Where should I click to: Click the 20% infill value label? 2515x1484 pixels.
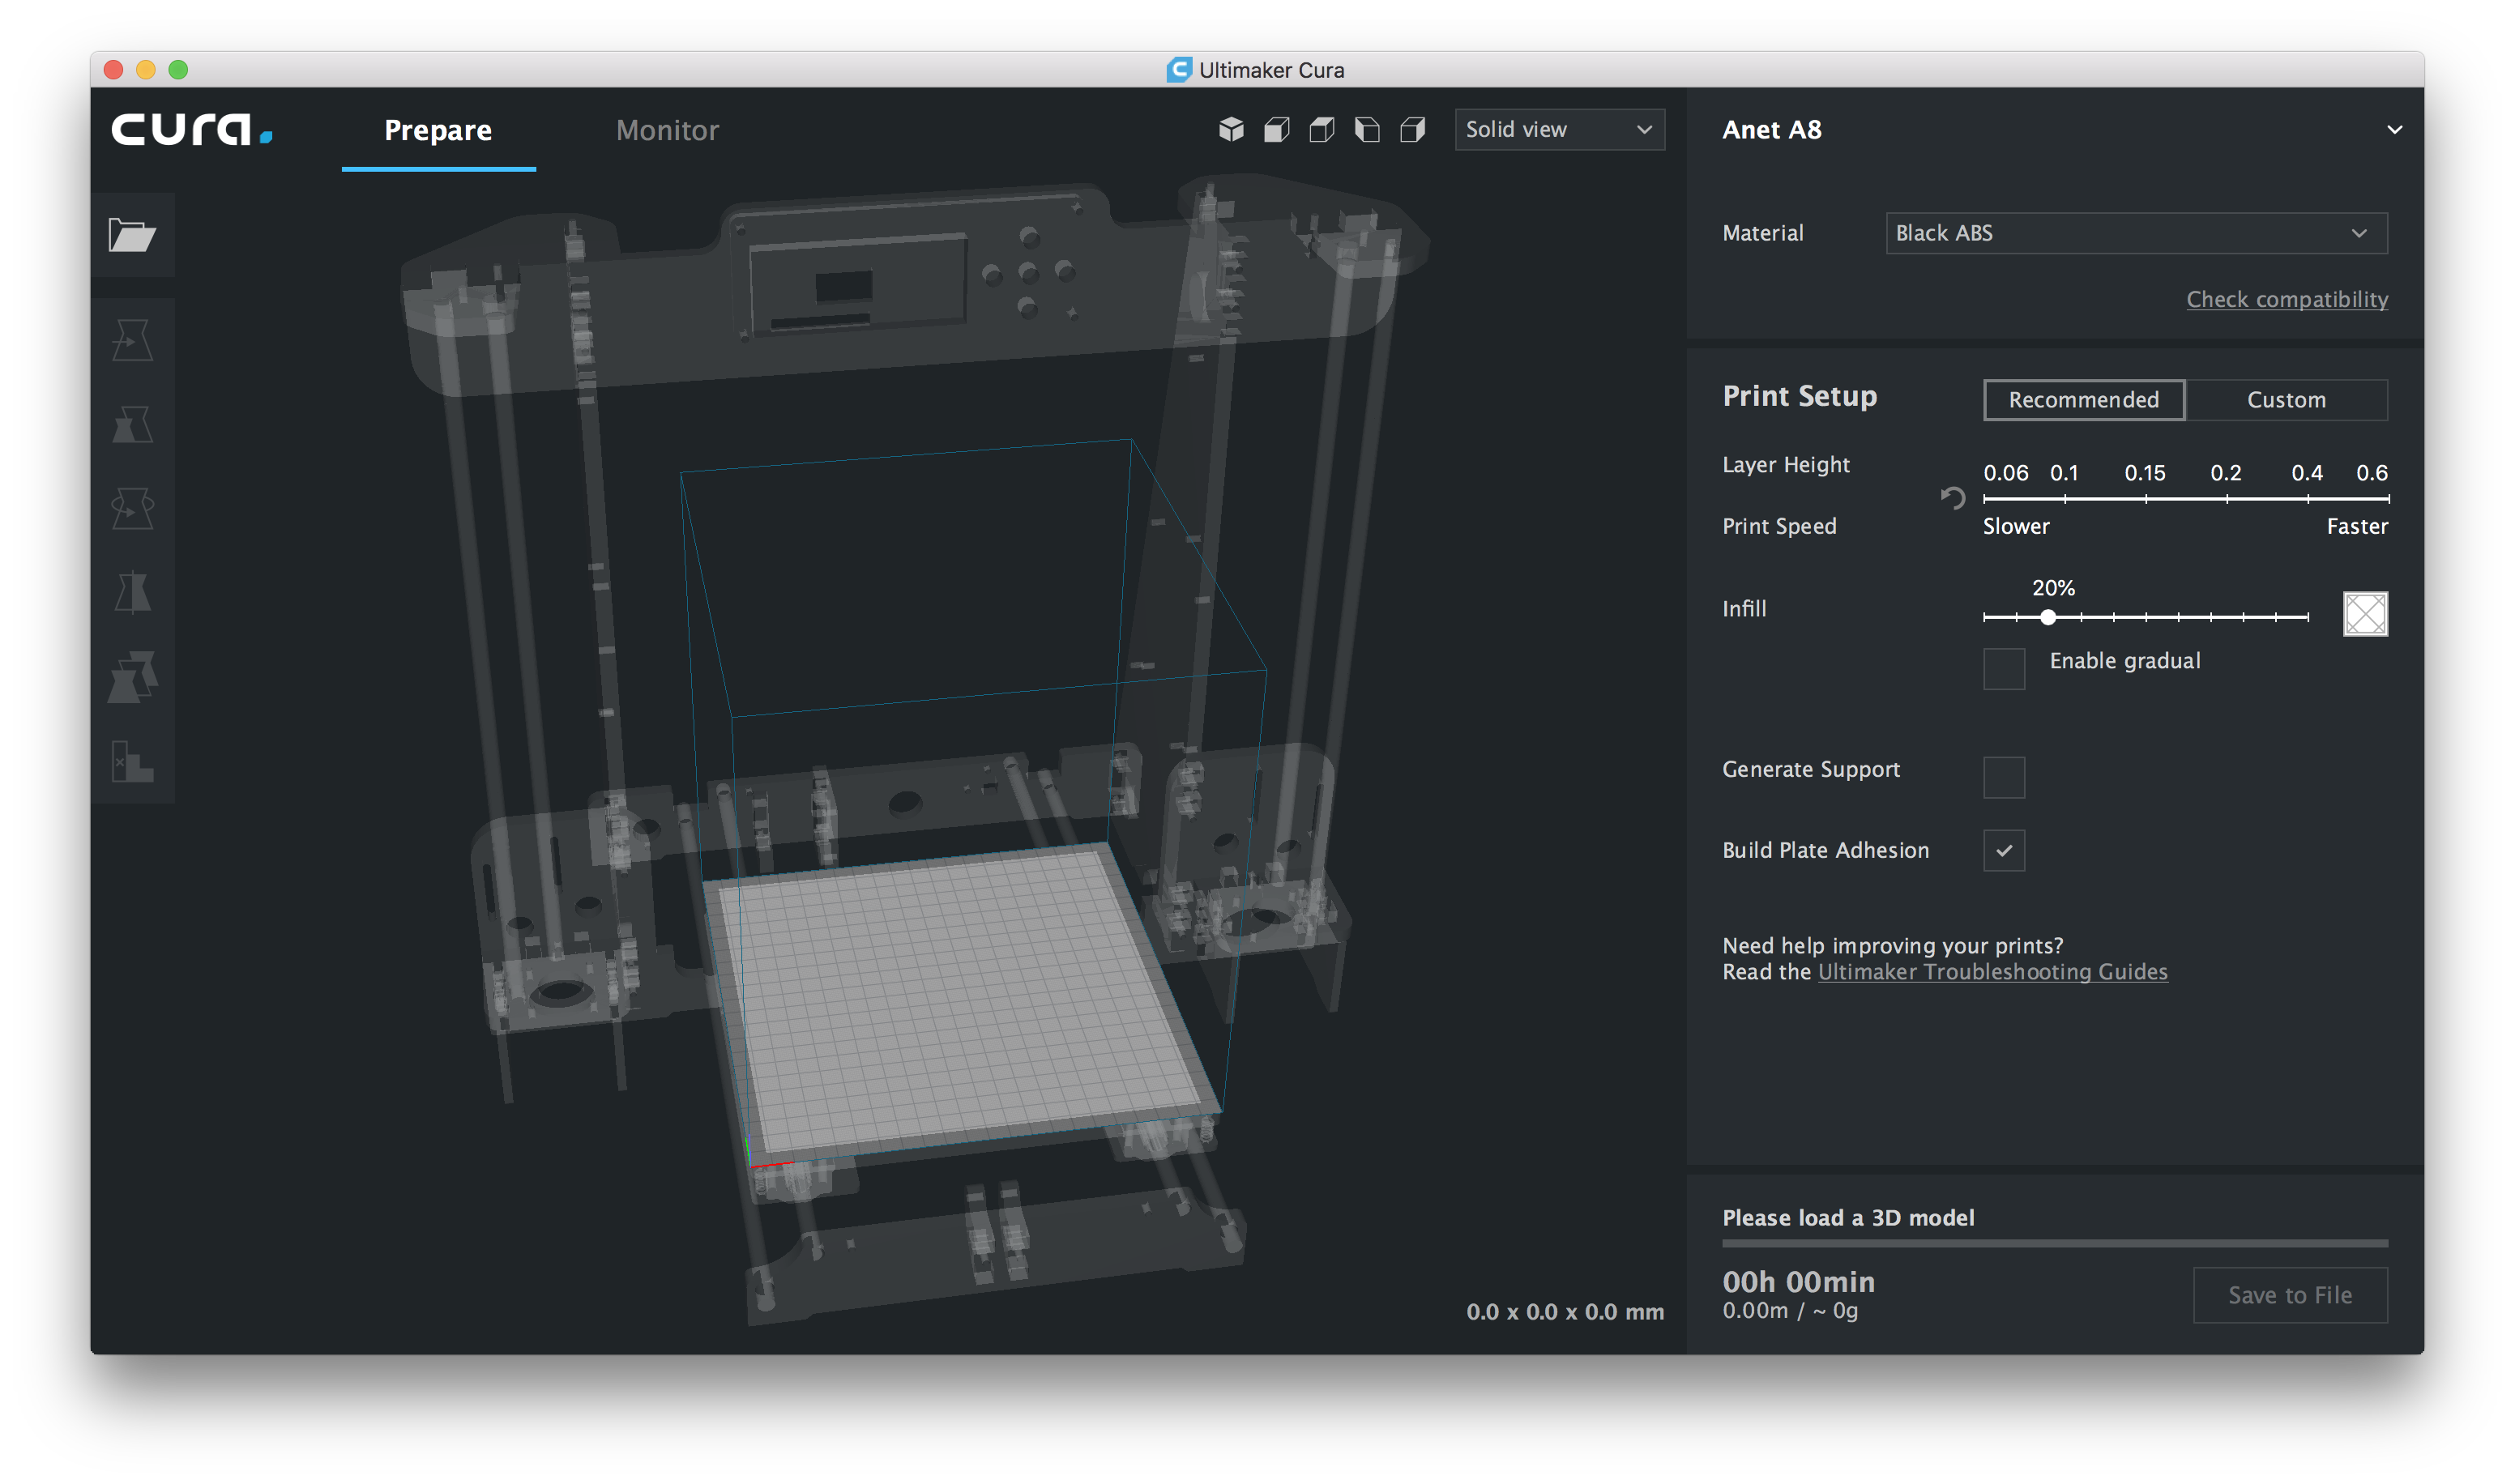click(2053, 588)
